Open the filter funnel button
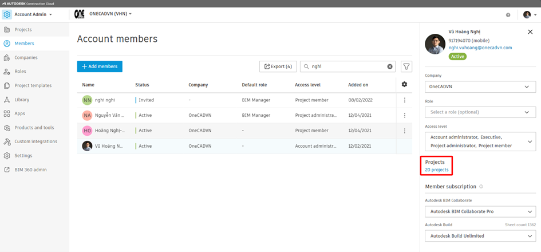Image resolution: width=541 pixels, height=252 pixels. coord(406,66)
